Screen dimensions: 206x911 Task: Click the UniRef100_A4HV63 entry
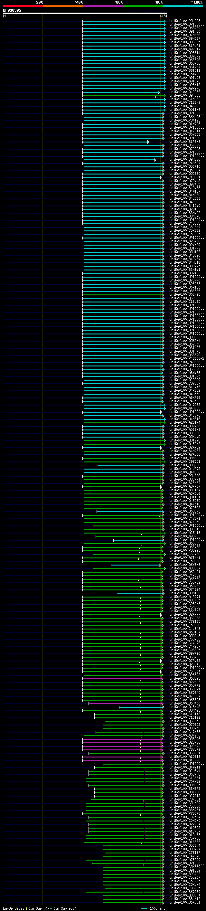(185, 408)
